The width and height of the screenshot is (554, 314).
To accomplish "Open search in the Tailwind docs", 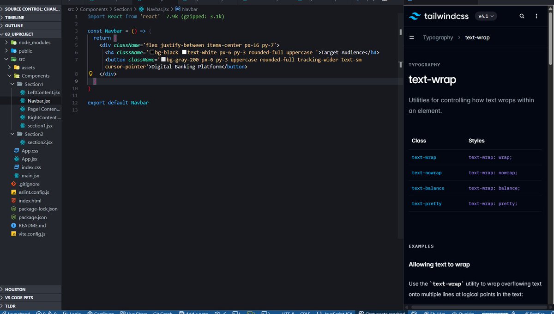I will [522, 16].
